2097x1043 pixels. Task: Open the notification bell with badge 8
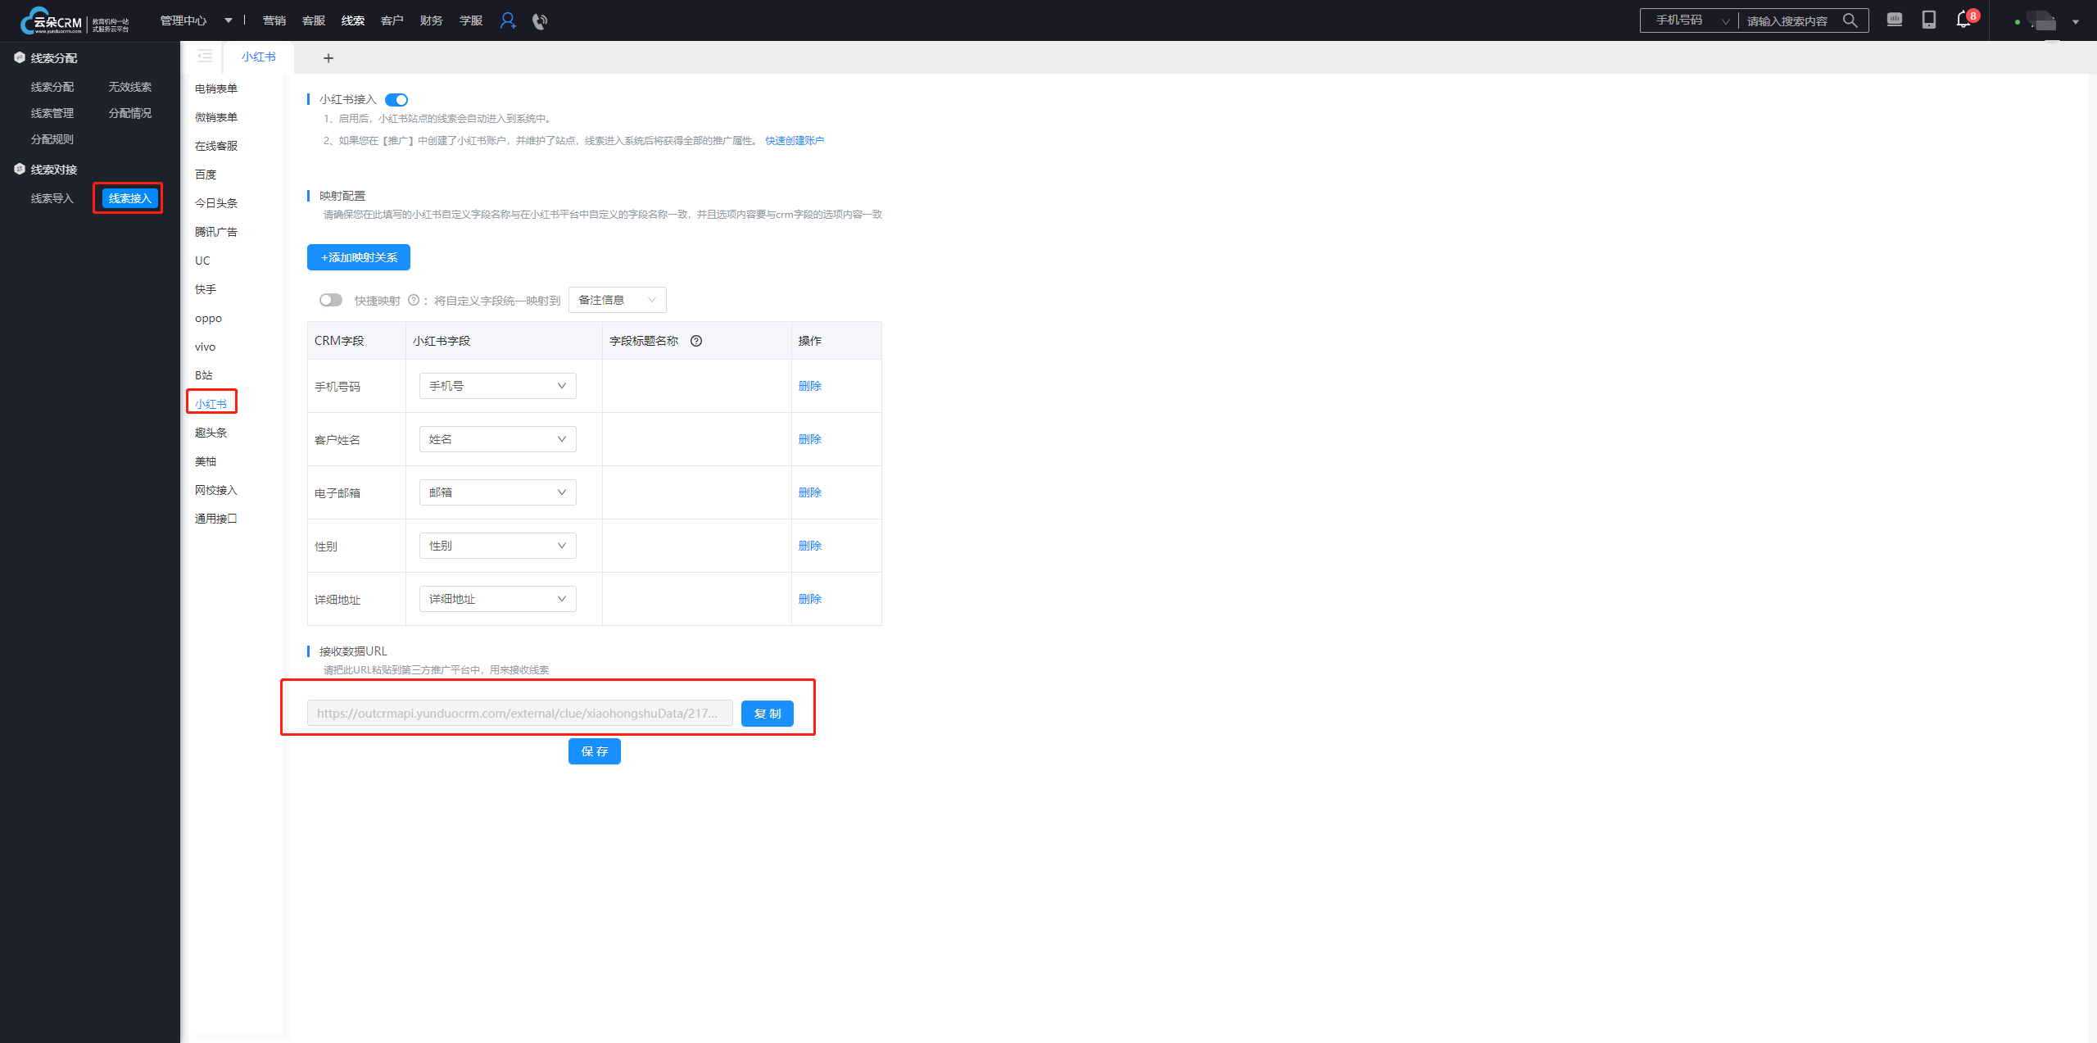(x=1963, y=20)
